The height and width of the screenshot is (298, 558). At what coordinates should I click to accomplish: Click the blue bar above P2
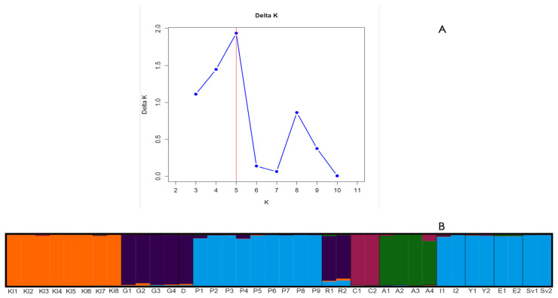tap(214, 260)
